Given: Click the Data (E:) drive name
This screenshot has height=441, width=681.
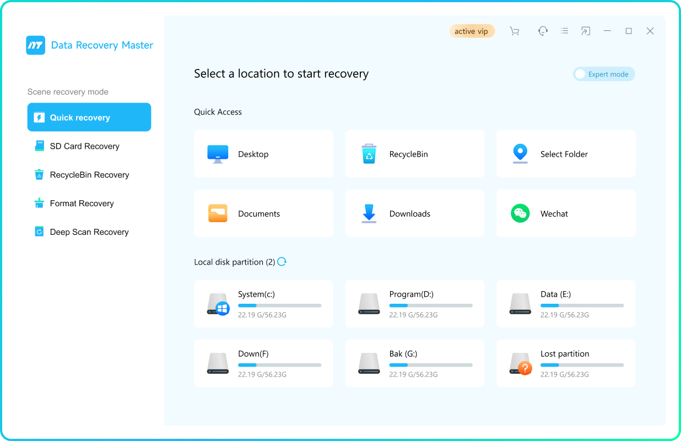Looking at the screenshot, I should 555,294.
